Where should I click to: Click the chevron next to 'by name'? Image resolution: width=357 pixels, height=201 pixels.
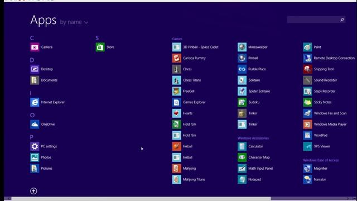(x=86, y=22)
